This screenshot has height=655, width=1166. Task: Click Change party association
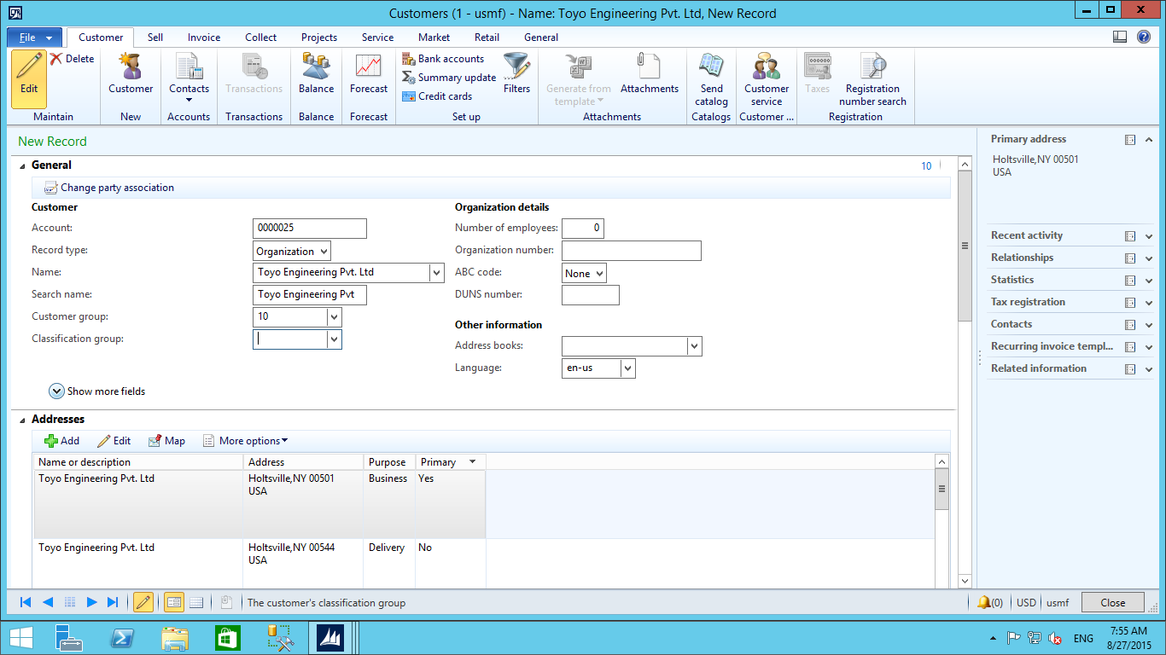109,188
